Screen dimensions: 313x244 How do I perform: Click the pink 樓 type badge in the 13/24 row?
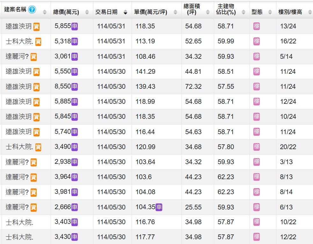pyautogui.click(x=257, y=26)
